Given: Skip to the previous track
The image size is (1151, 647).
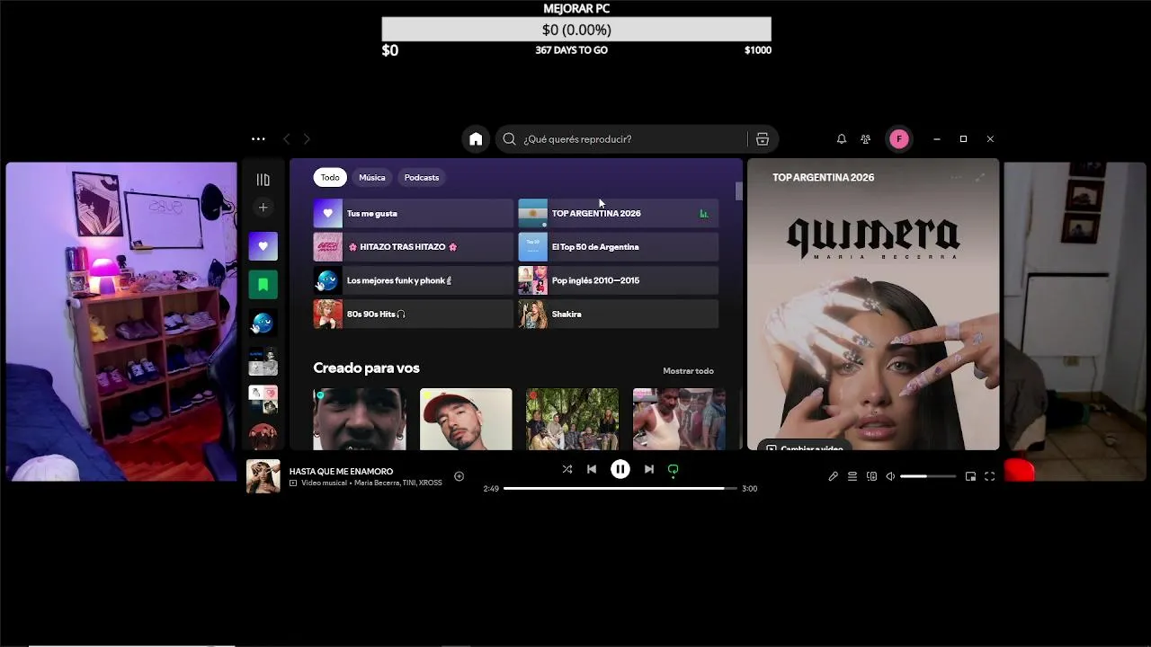Looking at the screenshot, I should 592,469.
